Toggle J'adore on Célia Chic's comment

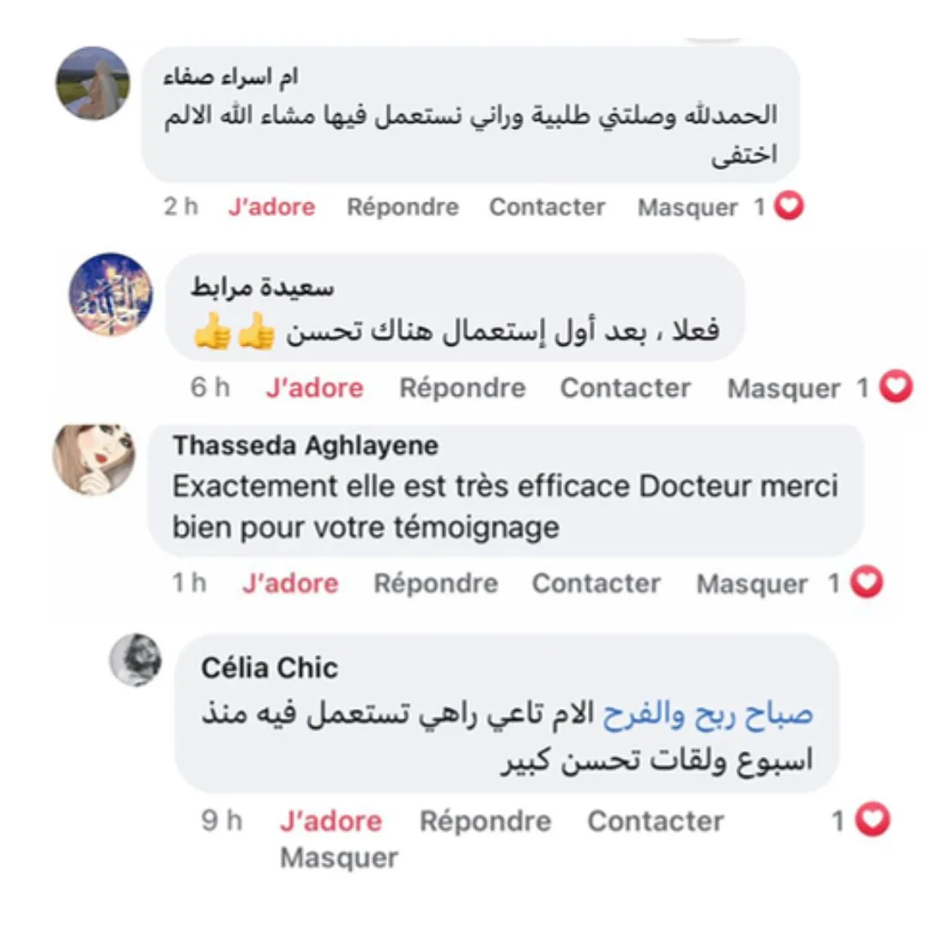(x=331, y=821)
